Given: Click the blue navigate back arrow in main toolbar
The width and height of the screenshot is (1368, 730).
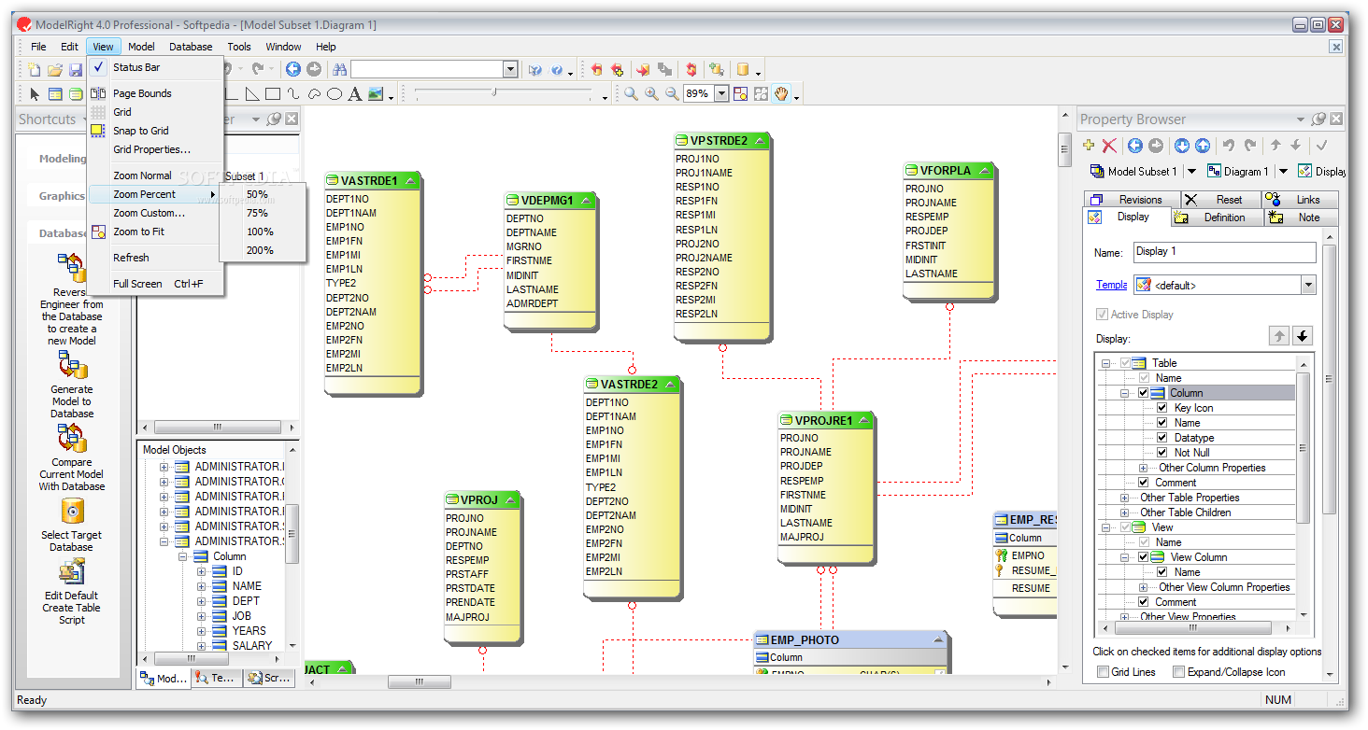Looking at the screenshot, I should [x=293, y=69].
